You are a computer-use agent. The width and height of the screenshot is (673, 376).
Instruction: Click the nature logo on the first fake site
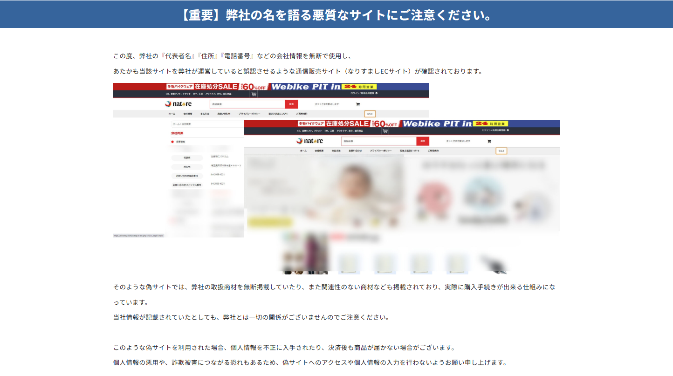pyautogui.click(x=178, y=103)
